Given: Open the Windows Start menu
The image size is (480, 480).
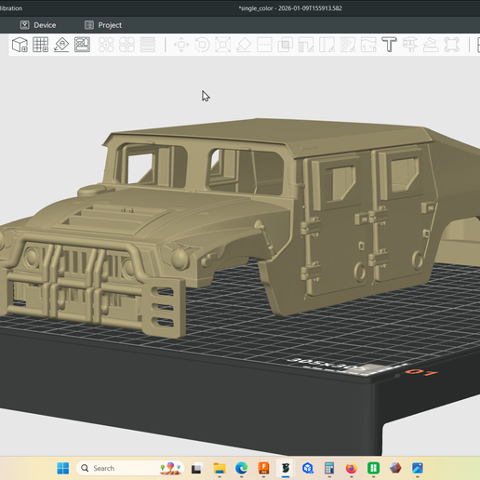Looking at the screenshot, I should 63,468.
